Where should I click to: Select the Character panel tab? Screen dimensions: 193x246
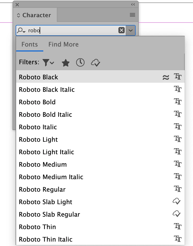pyautogui.click(x=35, y=15)
